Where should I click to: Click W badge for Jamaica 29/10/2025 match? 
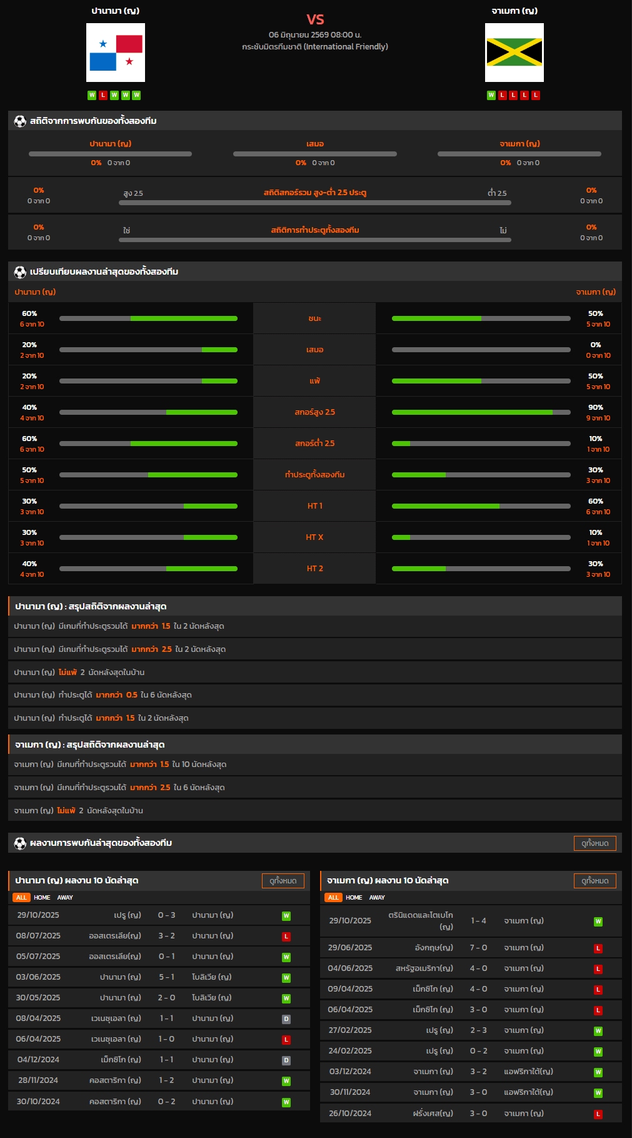pos(598,922)
